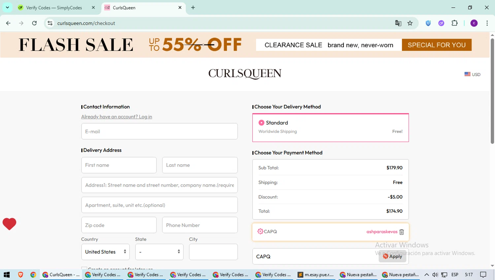Show hidden system tray icons

click(x=426, y=275)
